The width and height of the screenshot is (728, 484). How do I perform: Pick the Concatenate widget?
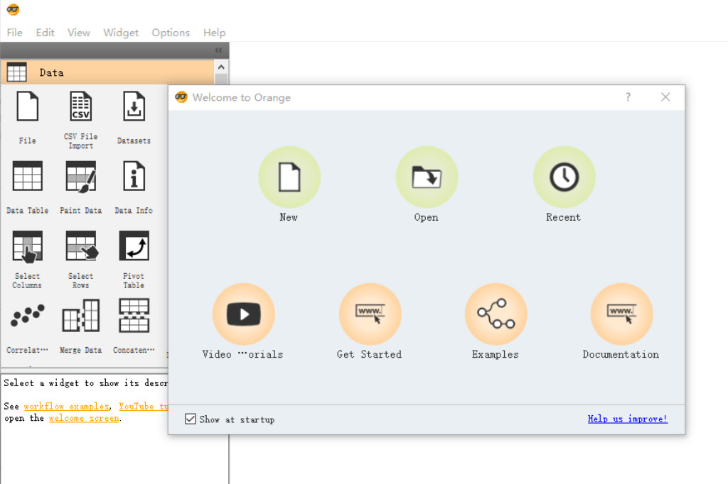(x=134, y=316)
